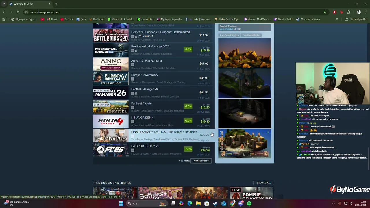The height and width of the screenshot is (208, 370).
Task: Open Task View on the taskbar
Action: point(173,203)
